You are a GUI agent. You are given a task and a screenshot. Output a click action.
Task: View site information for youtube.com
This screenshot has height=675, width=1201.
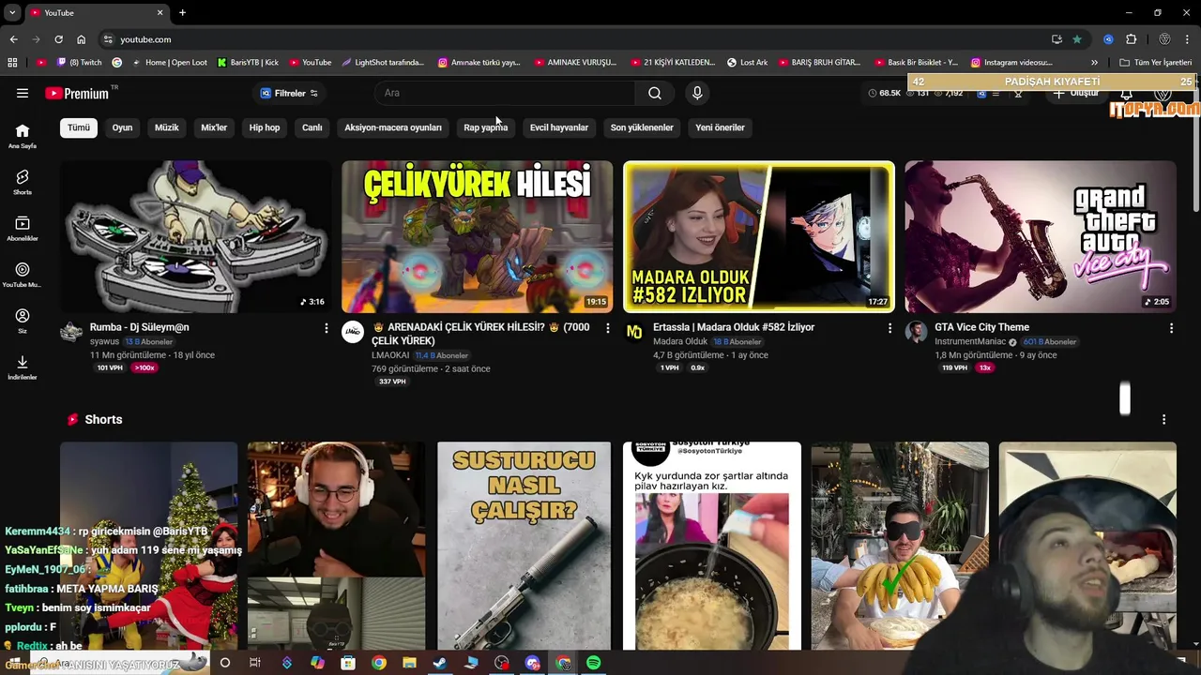pos(108,39)
